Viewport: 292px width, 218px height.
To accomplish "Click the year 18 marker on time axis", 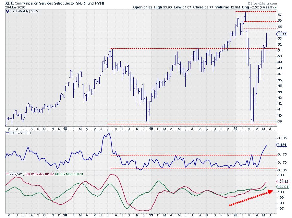I will (66, 215).
